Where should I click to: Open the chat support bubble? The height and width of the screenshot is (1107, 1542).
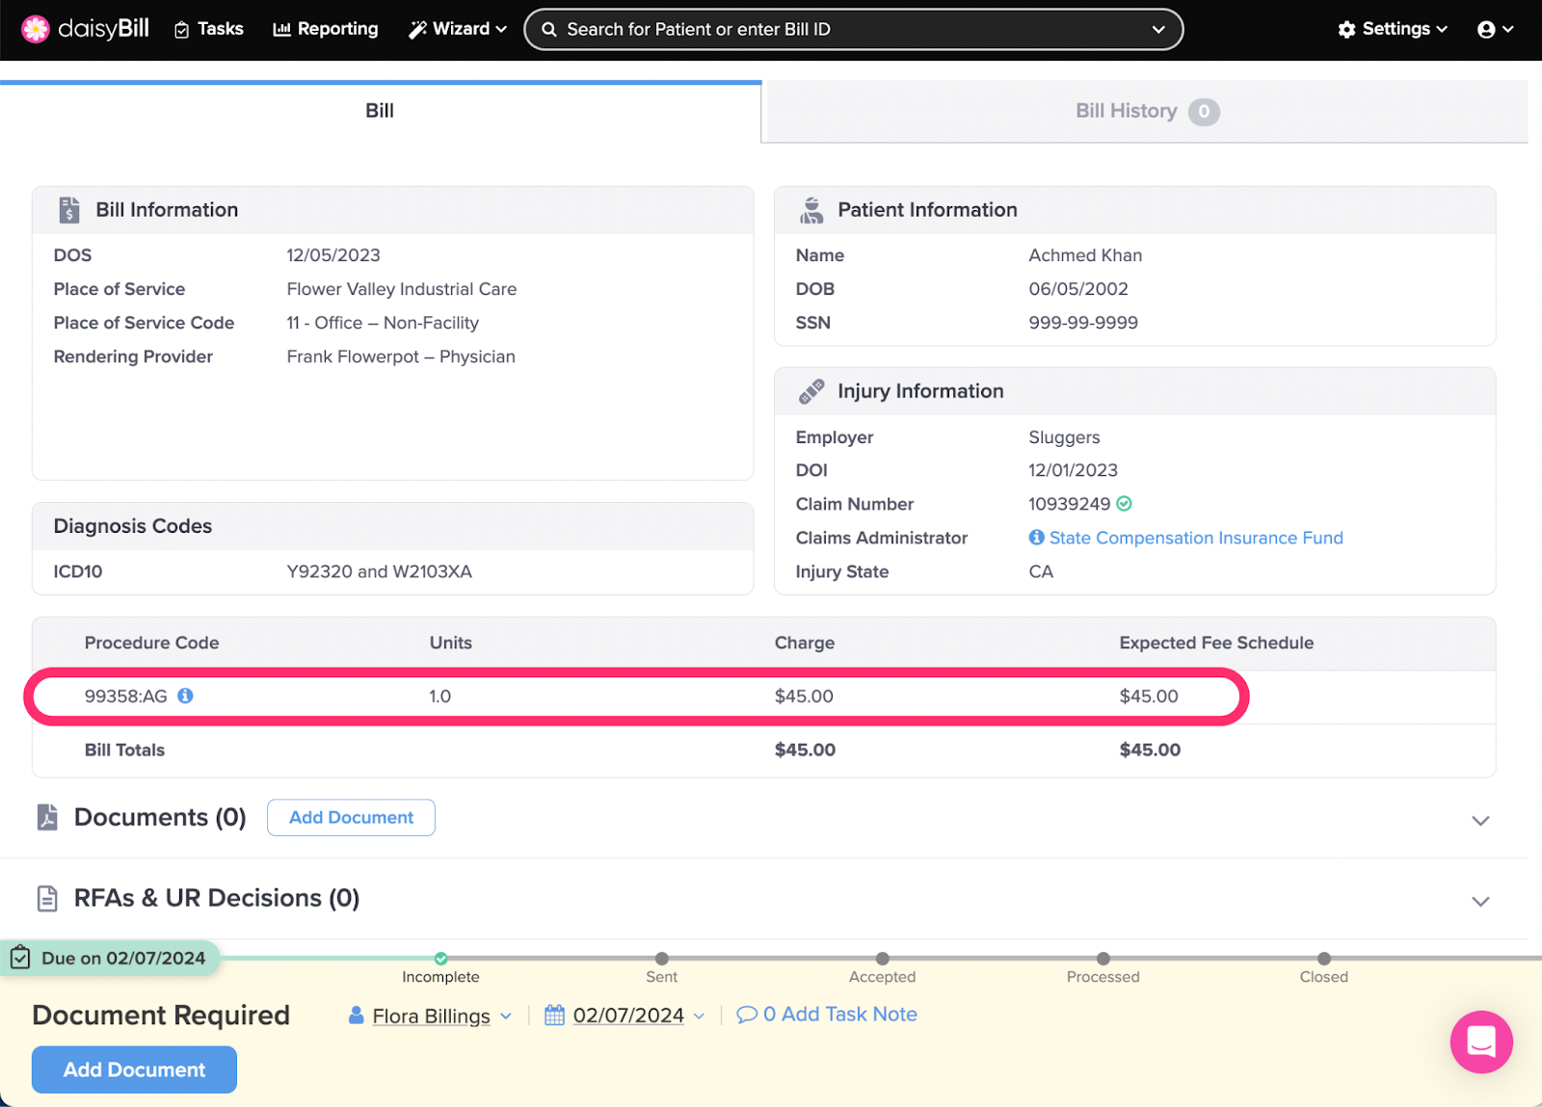(1480, 1041)
